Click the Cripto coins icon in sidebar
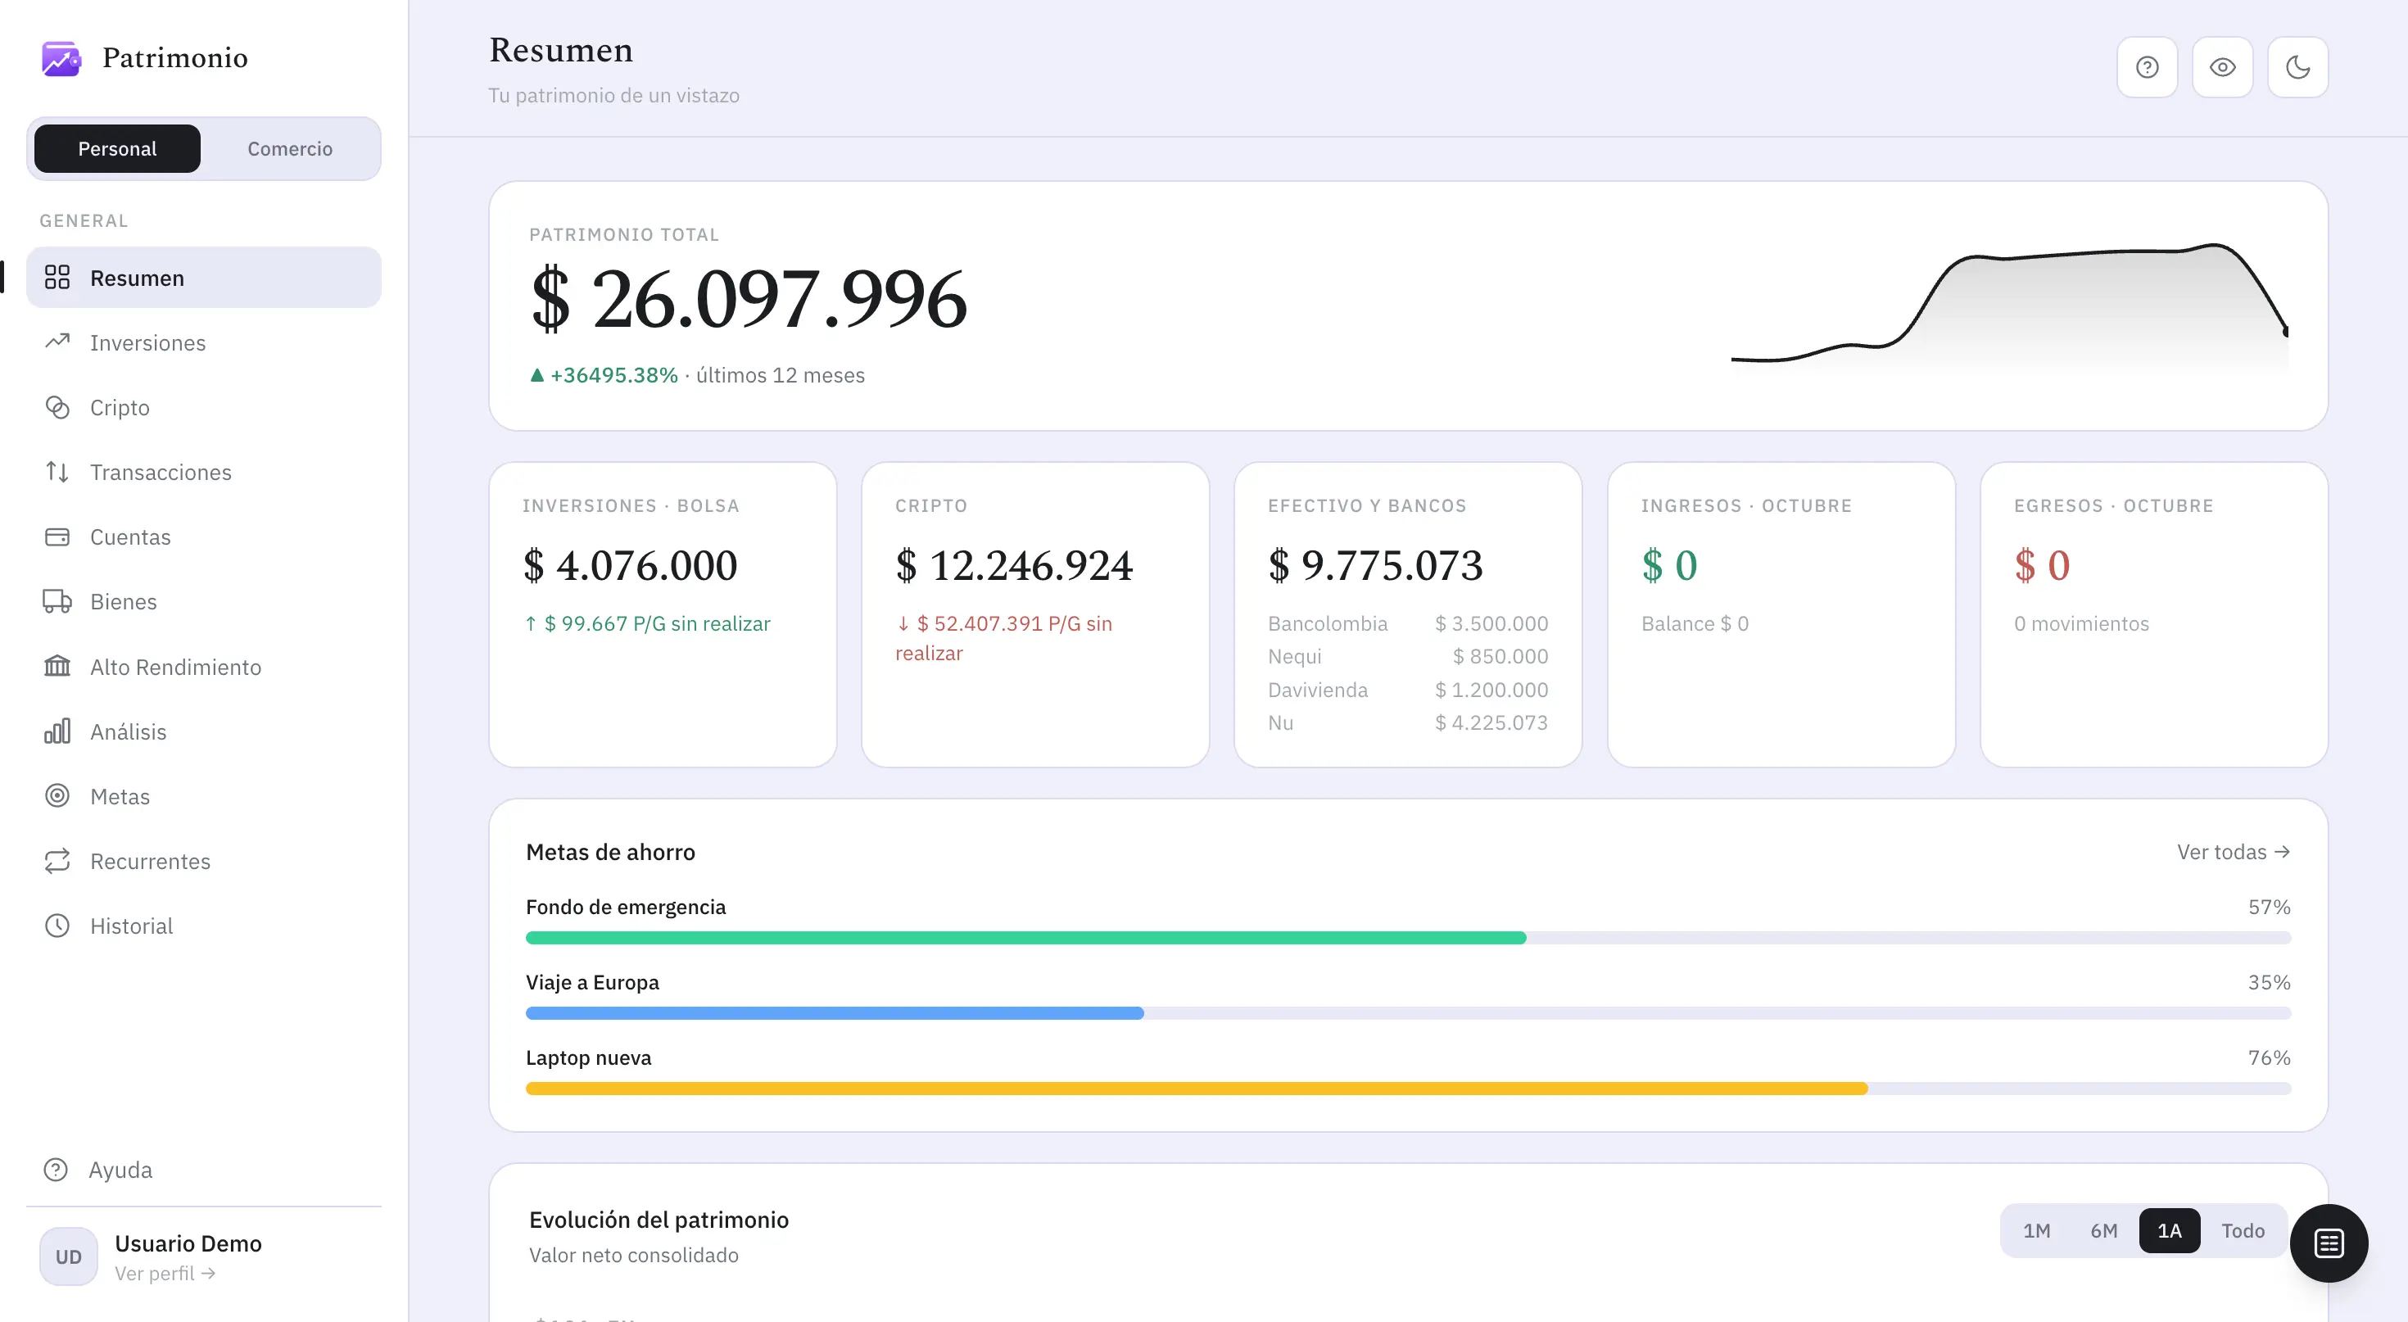 [x=57, y=408]
